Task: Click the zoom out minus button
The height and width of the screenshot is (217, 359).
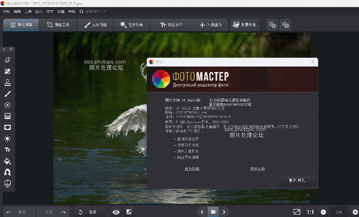Action: [x=323, y=212]
